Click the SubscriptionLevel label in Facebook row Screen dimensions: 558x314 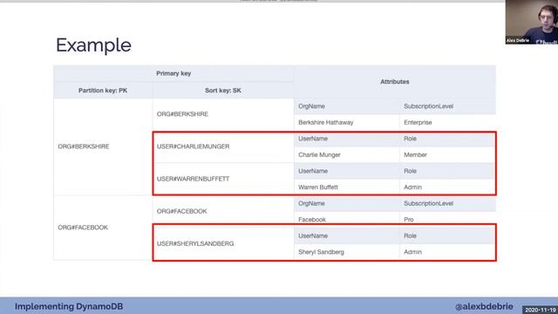click(x=428, y=203)
